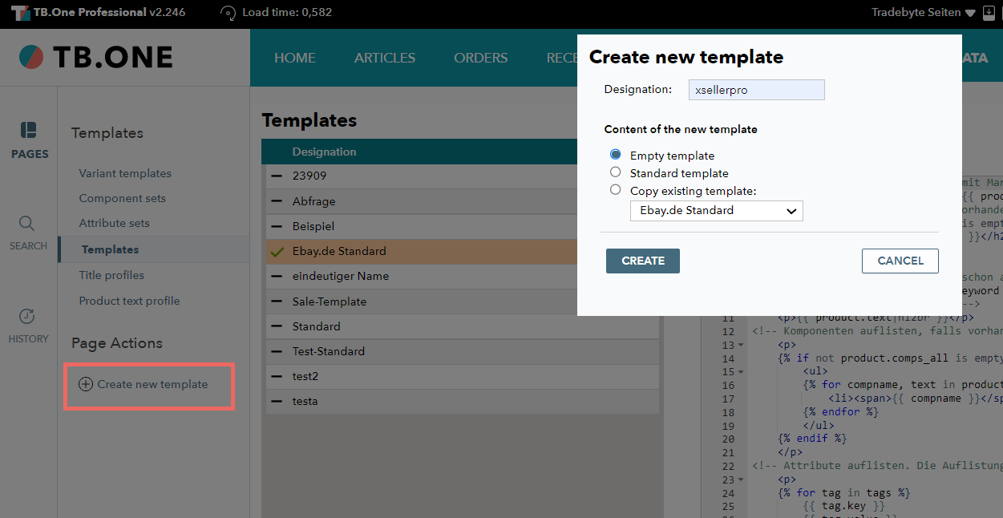Click the dash icon beside Standard row
The height and width of the screenshot is (518, 1003).
tap(277, 326)
